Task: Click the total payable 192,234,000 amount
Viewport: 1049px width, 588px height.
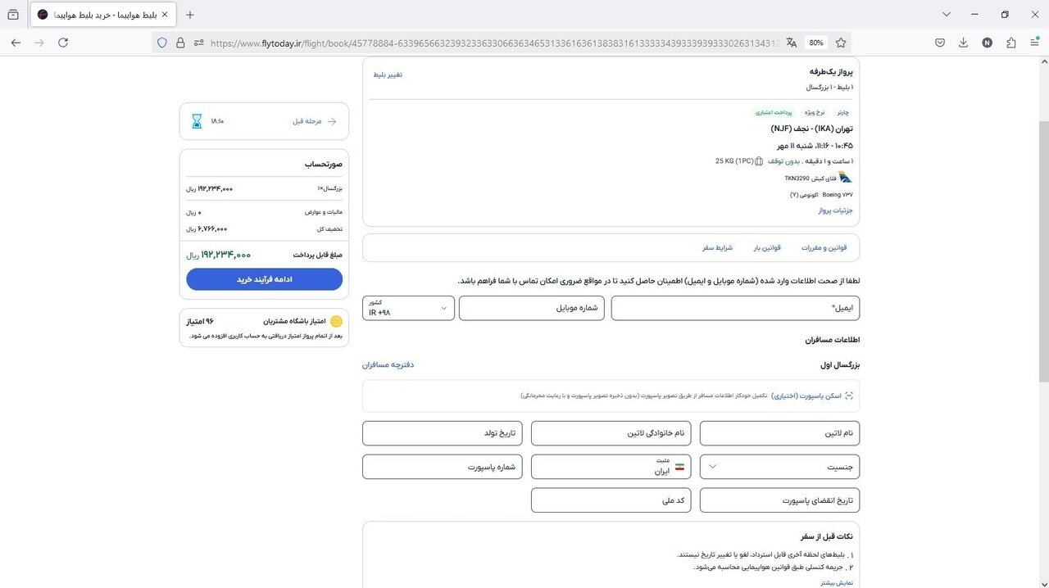Action: coord(225,255)
